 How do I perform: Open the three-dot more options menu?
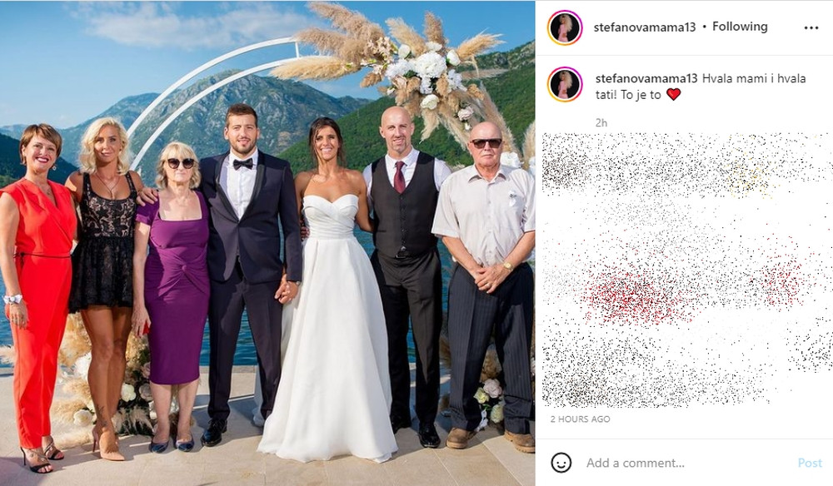(x=811, y=27)
